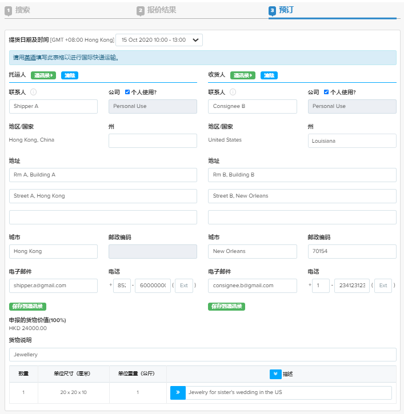
Task: Click the Jewelry for sister's wedding description field
Action: coord(289,393)
